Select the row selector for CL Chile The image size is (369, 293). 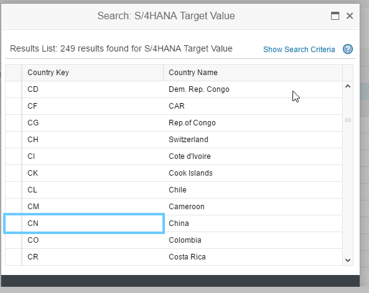[14, 190]
